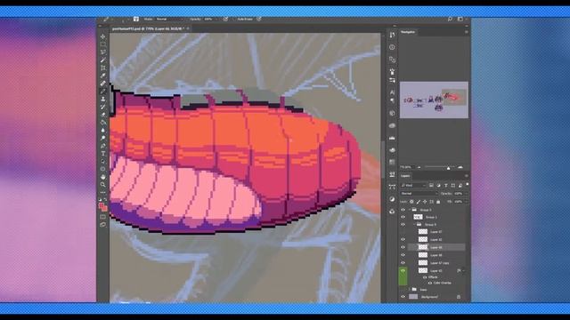Expand the collapsed group above Background
The width and height of the screenshot is (570, 320).
(410, 290)
